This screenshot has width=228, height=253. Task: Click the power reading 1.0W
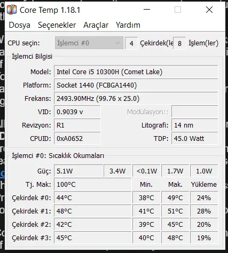point(204,171)
